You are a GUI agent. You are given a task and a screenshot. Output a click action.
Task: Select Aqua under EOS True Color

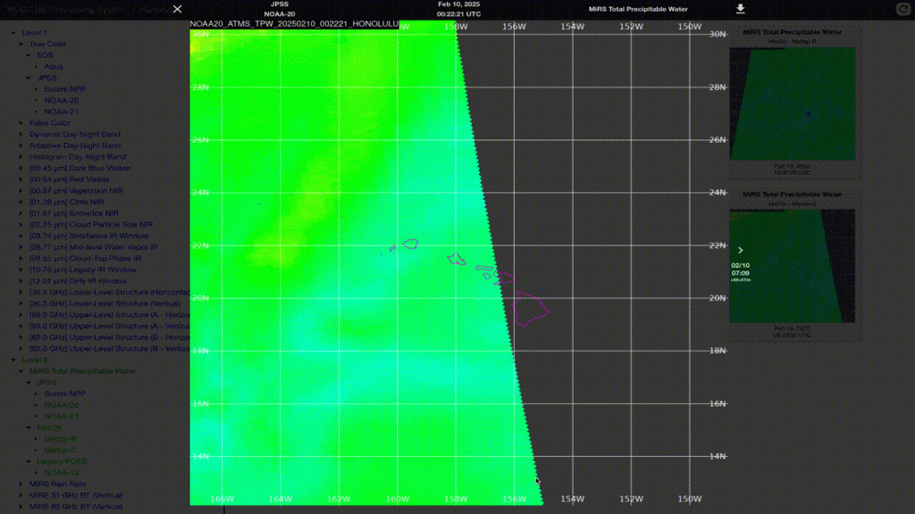54,67
